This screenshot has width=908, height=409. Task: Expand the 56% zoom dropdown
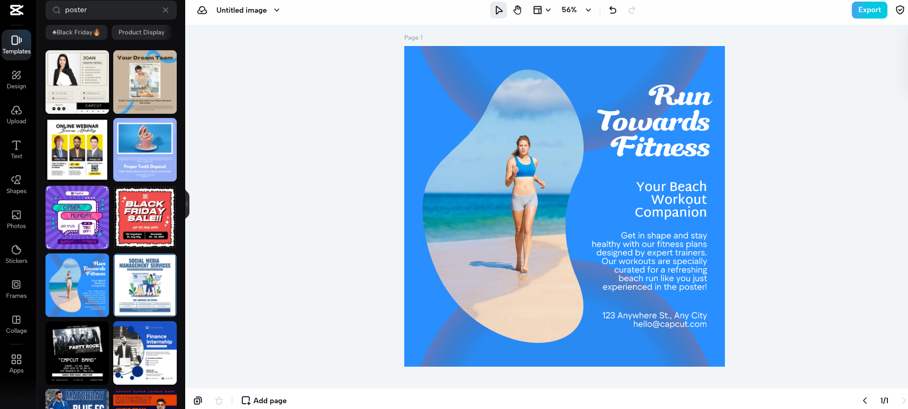click(588, 10)
